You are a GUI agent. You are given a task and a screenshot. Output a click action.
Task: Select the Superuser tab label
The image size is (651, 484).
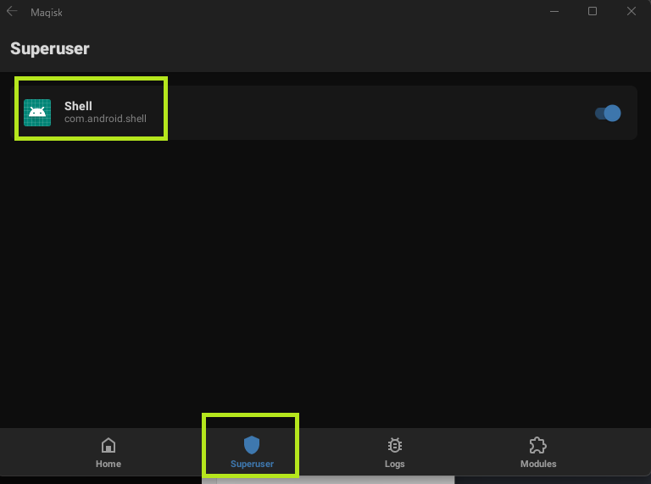coord(252,464)
